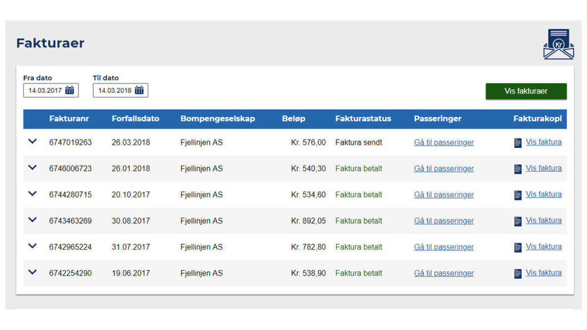Open Vis faktura link due 31.07.2017

[x=544, y=246]
